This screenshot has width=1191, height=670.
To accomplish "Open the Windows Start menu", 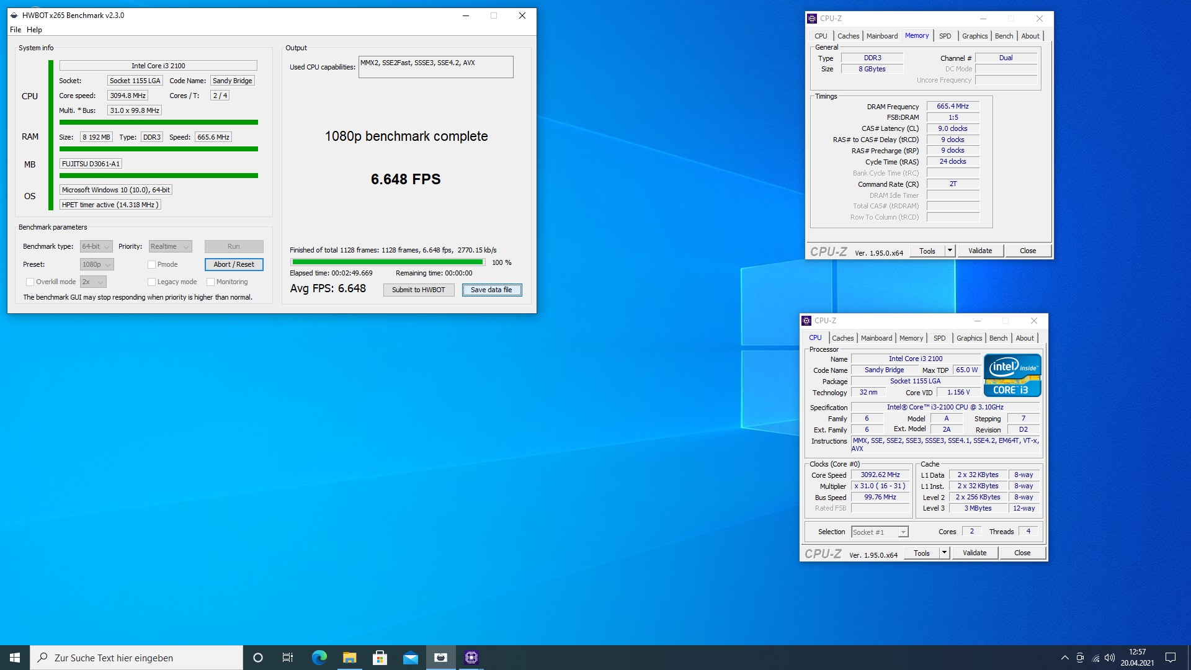I will (x=15, y=658).
